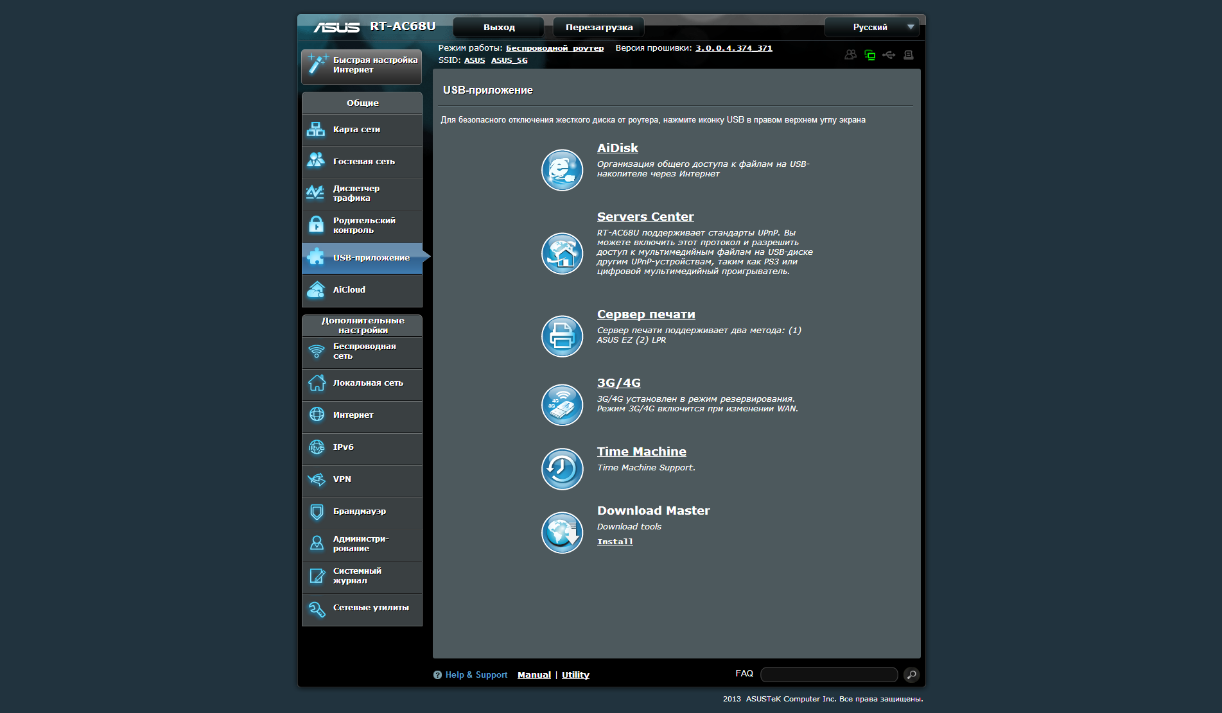1222x713 pixels.
Task: Open the Manual link in footer
Action: click(534, 674)
